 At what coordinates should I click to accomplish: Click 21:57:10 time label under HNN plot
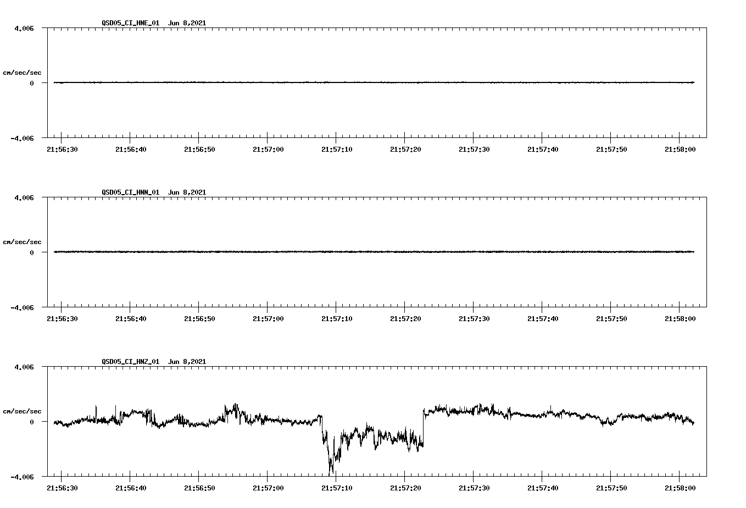[x=336, y=318]
